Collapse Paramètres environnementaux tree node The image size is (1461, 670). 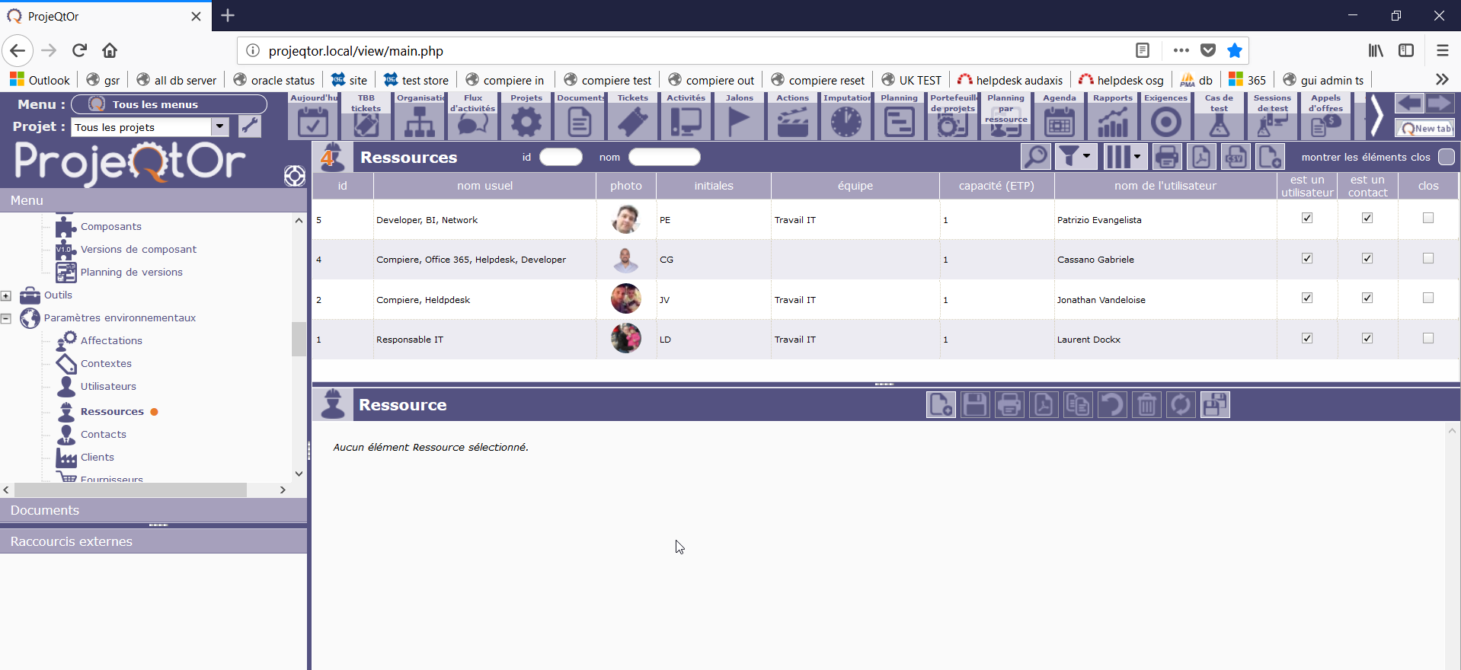pyautogui.click(x=6, y=318)
